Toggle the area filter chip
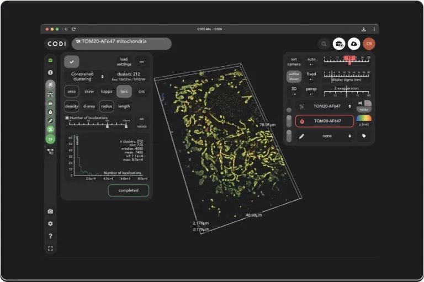 click(71, 92)
